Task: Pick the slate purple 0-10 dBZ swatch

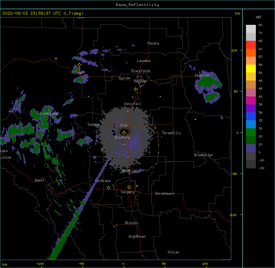Action: point(251,148)
